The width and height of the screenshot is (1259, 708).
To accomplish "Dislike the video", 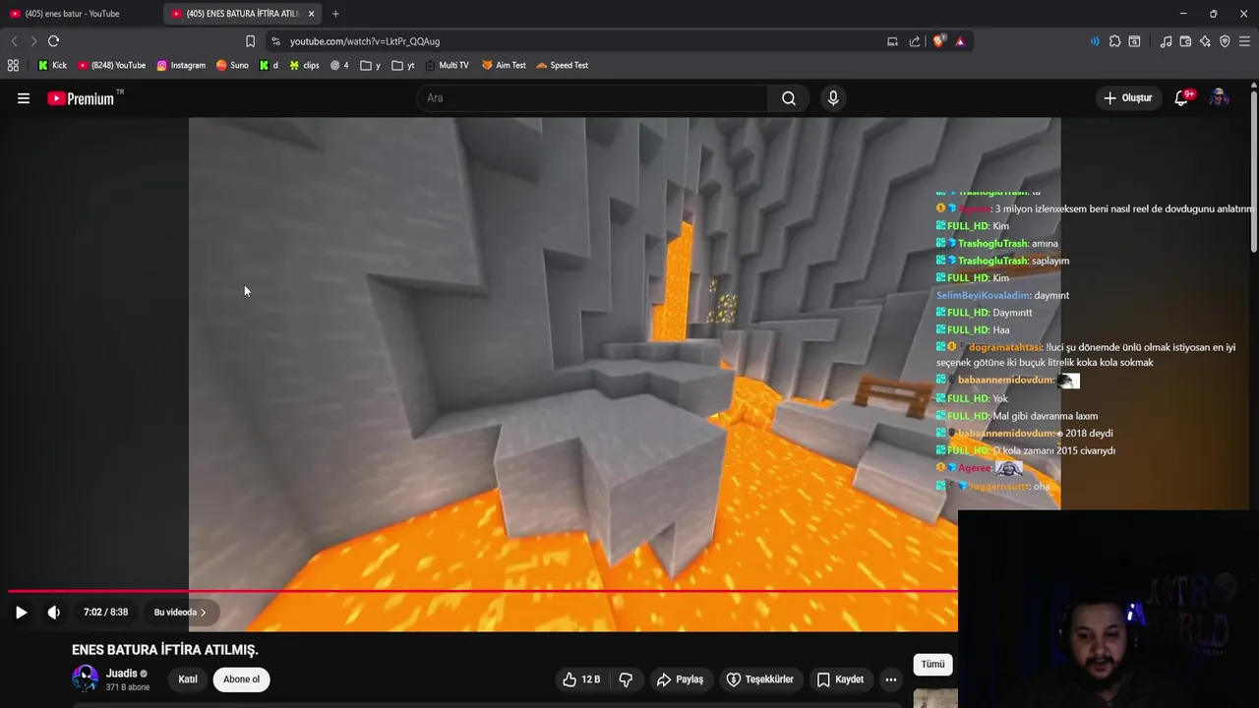I will pyautogui.click(x=626, y=679).
